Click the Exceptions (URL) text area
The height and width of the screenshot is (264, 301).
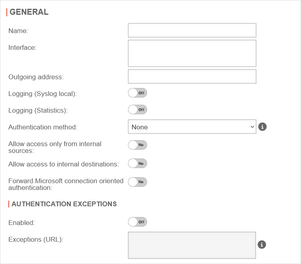tap(192, 245)
